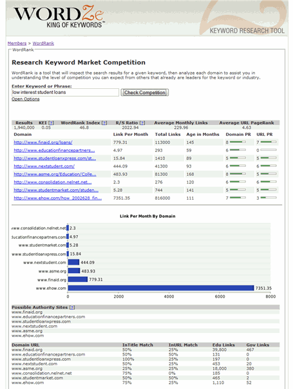Open the Members breadcrumb link
Viewport: 293px width, 389px height.
coord(17,43)
